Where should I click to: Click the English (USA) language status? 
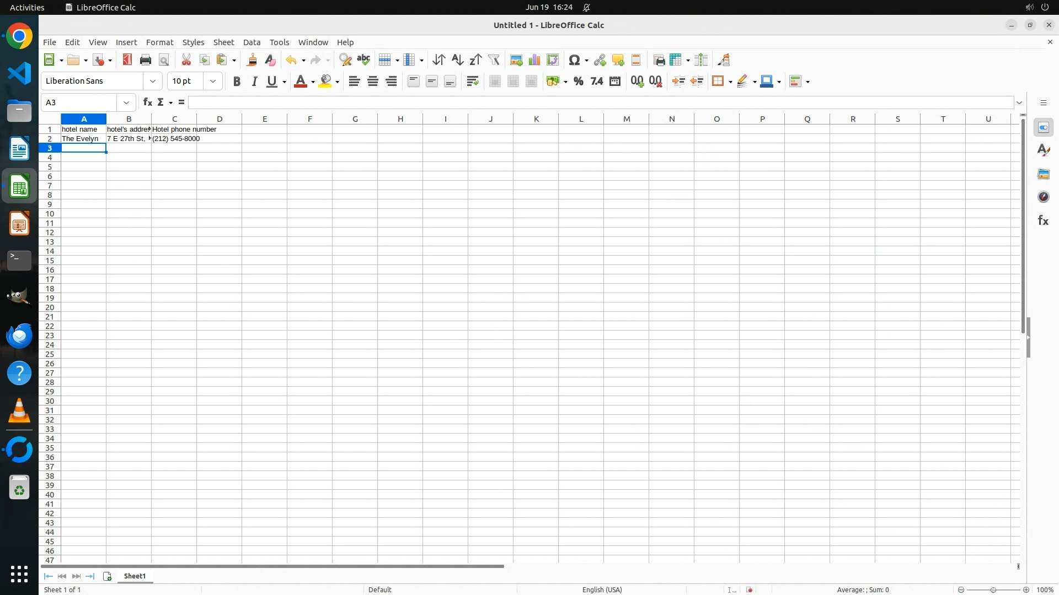tap(602, 589)
